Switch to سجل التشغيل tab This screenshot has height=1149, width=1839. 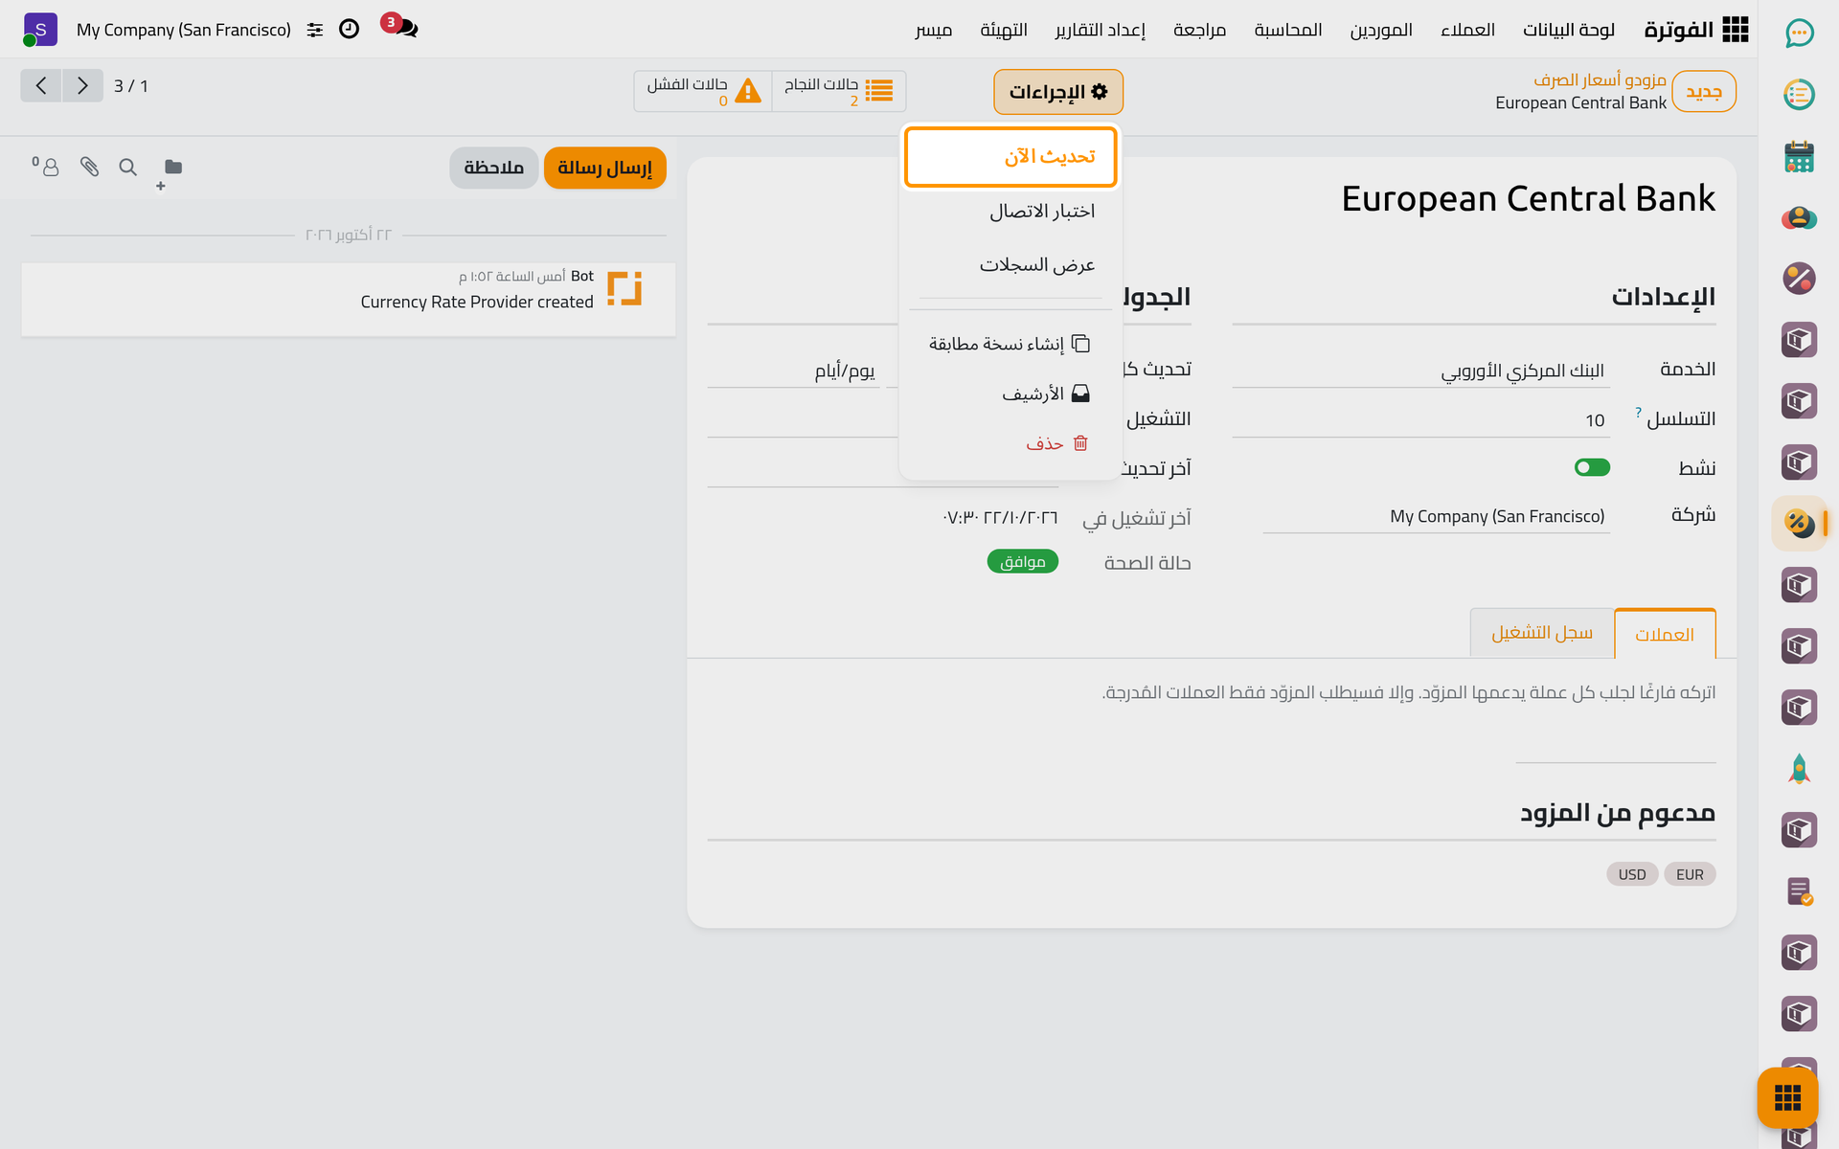(x=1541, y=633)
